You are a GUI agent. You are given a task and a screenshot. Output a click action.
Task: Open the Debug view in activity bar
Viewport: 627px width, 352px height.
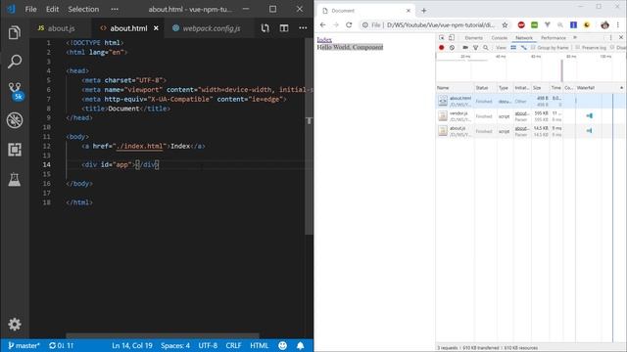click(x=15, y=120)
